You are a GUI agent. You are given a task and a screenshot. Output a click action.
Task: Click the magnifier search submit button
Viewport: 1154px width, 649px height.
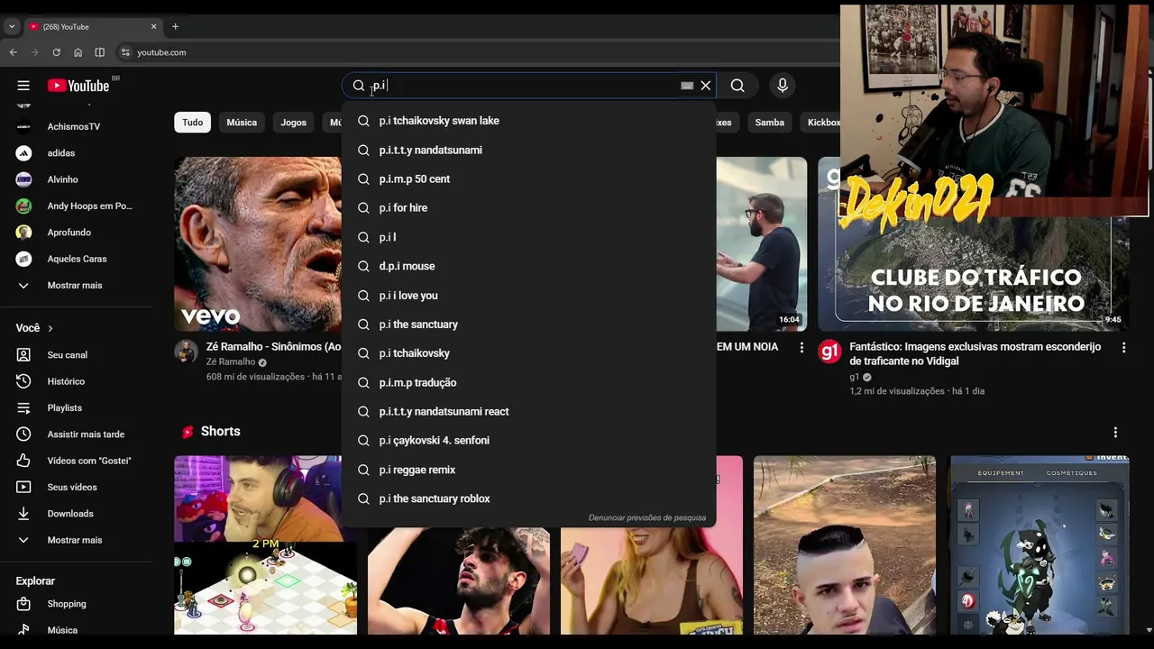tap(737, 86)
